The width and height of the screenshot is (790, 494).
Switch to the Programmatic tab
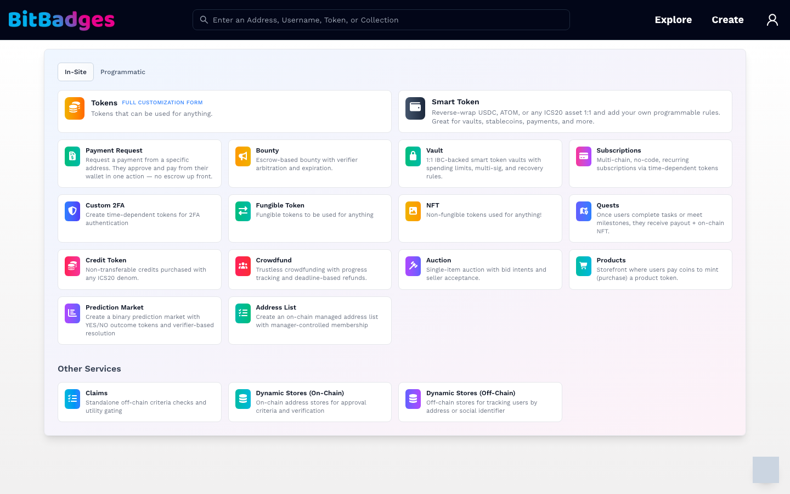click(123, 72)
